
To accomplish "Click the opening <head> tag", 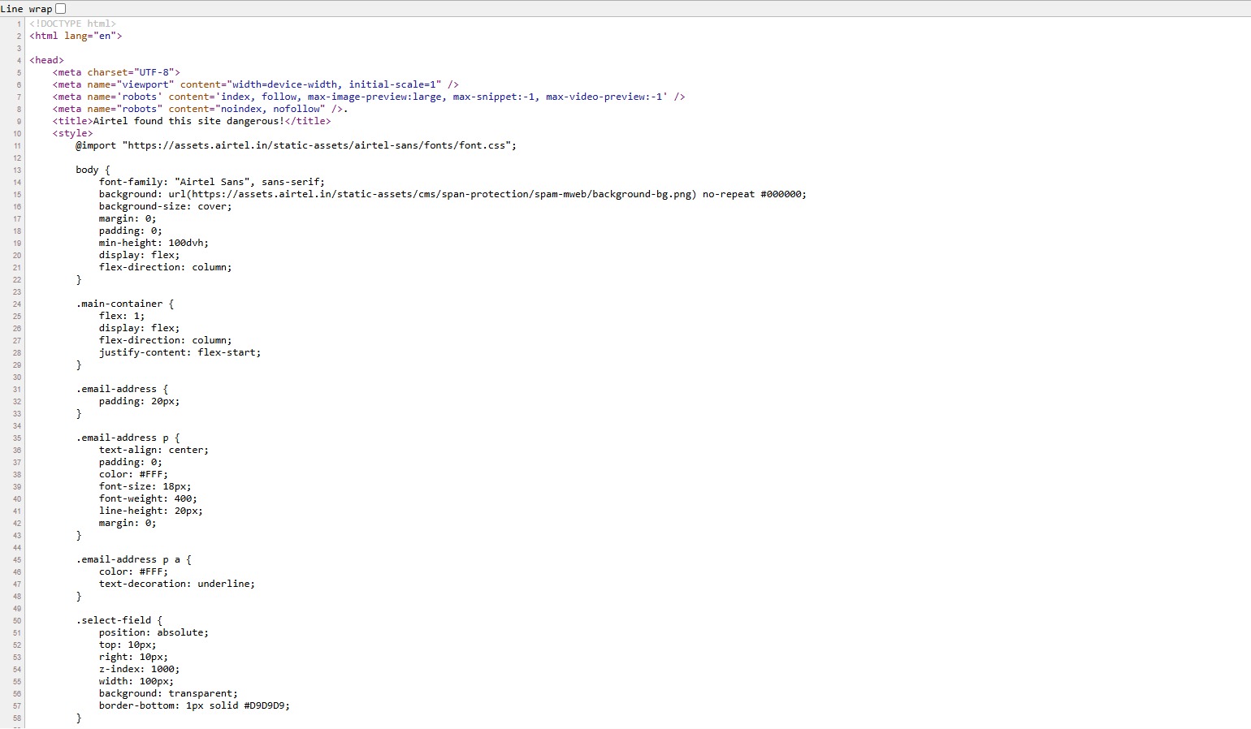I will tap(46, 60).
